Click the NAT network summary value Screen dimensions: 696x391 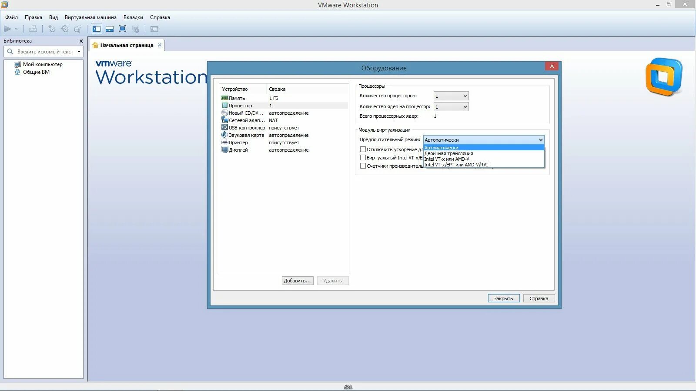tap(273, 120)
